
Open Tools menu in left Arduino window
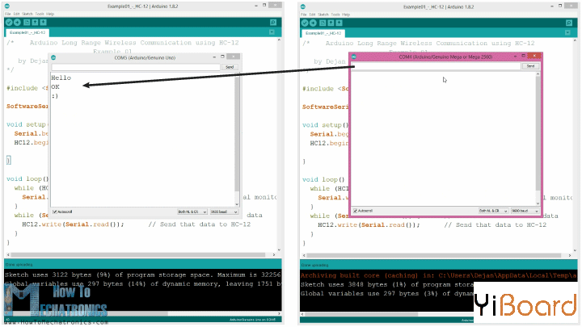coord(40,14)
